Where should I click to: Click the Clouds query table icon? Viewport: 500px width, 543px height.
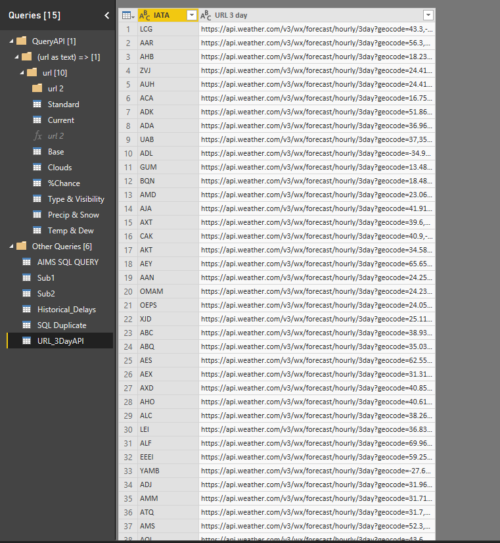(x=37, y=167)
